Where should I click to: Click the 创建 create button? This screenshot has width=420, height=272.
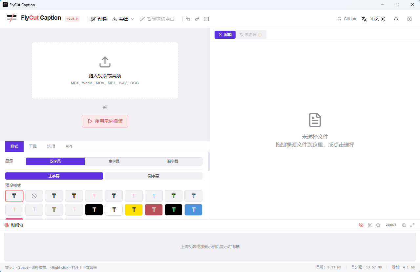click(x=99, y=19)
